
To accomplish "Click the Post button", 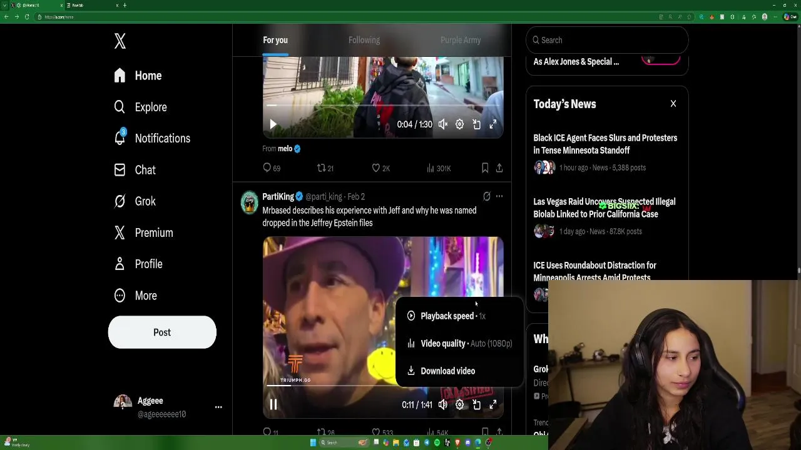I will coord(162,332).
